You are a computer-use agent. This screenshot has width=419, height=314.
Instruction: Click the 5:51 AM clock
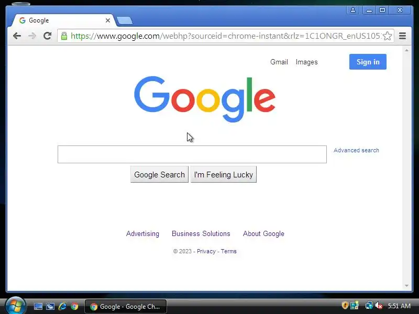coord(399,306)
